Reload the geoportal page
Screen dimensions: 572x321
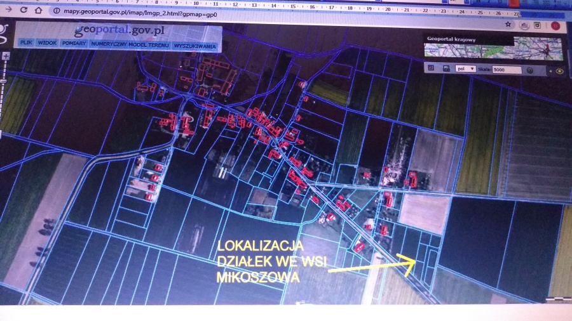24,10
